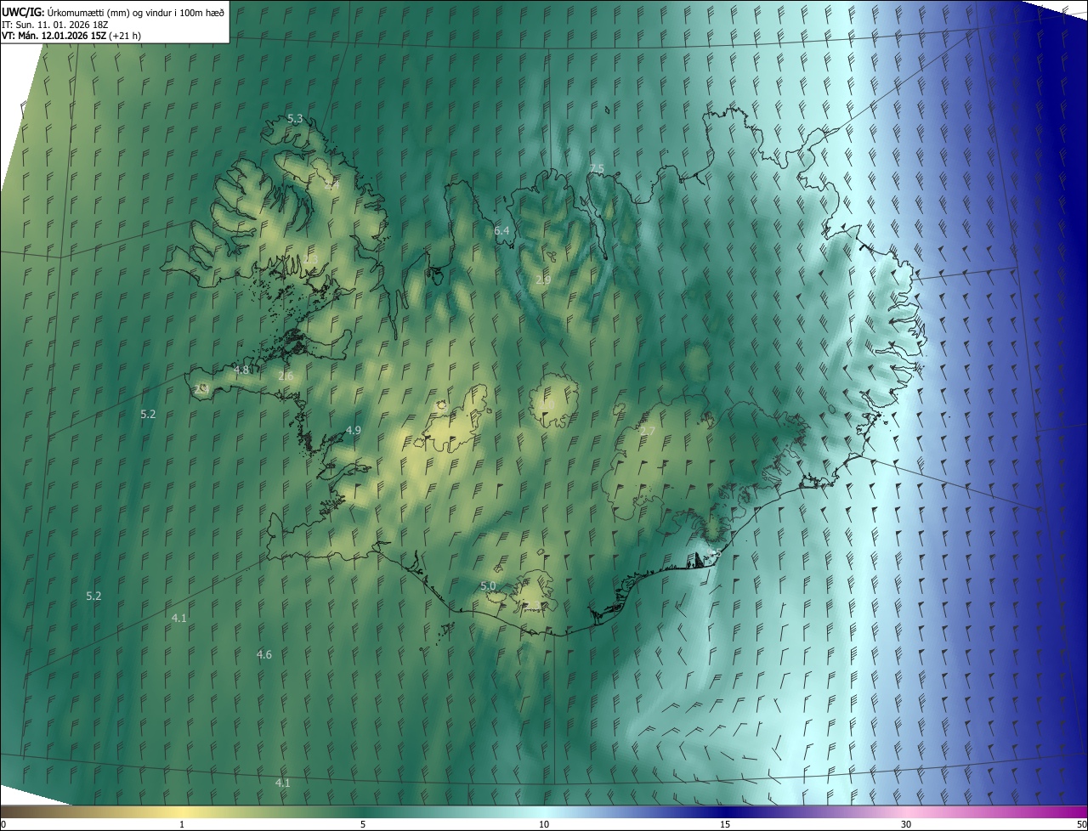The image size is (1088, 831).
Task: Click the 5.2 value just west of Snæfellsnes
Action: (x=148, y=415)
